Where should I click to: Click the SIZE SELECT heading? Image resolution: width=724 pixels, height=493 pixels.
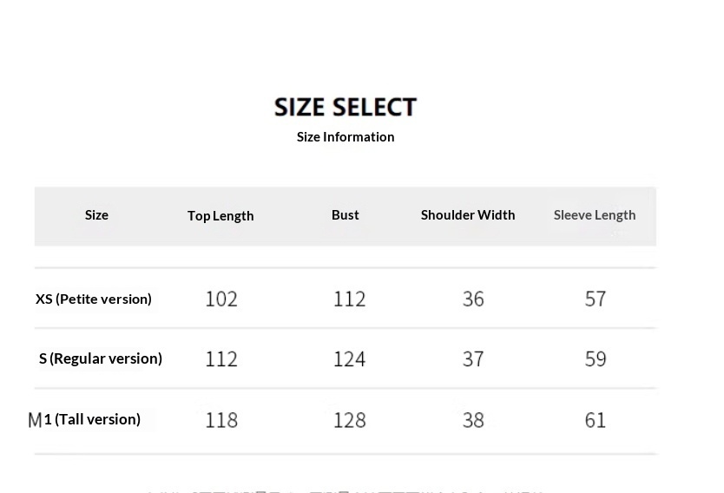[346, 107]
